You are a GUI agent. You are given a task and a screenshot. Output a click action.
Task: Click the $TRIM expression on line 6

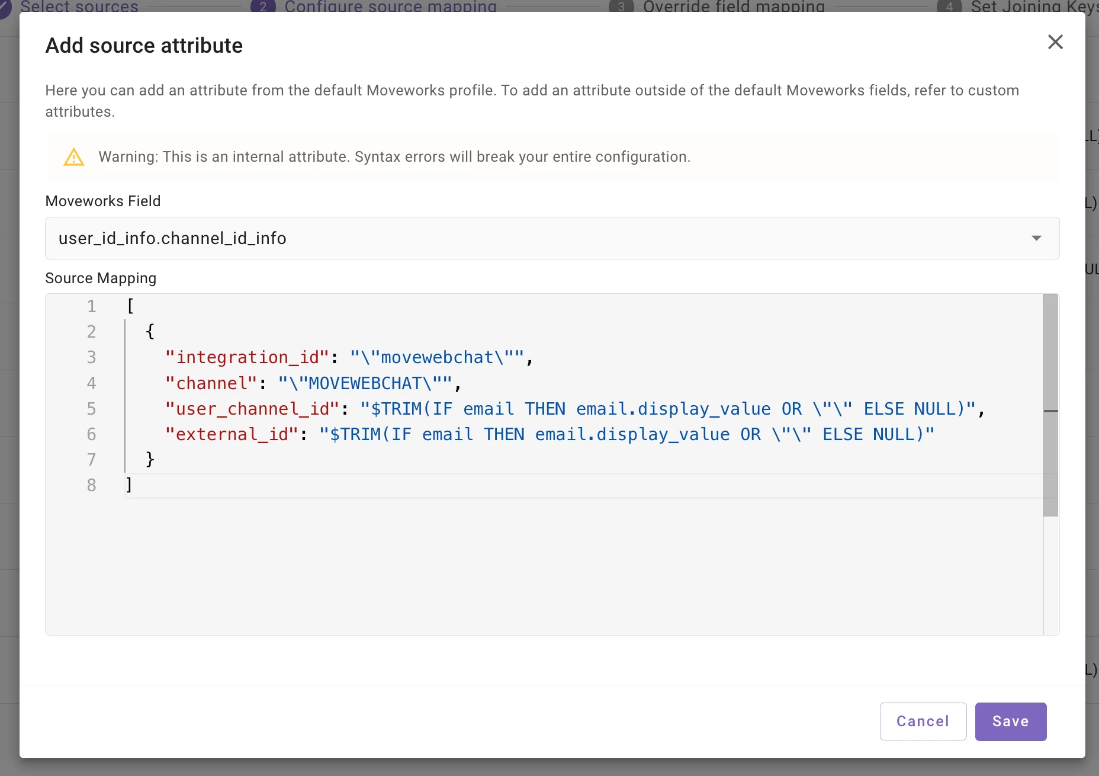tap(627, 435)
